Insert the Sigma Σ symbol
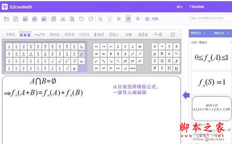The height and width of the screenshot is (144, 232). click(162, 68)
